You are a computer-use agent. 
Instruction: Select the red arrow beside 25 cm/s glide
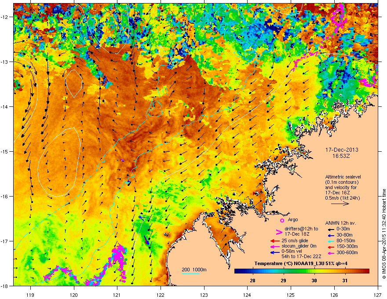tap(275, 241)
